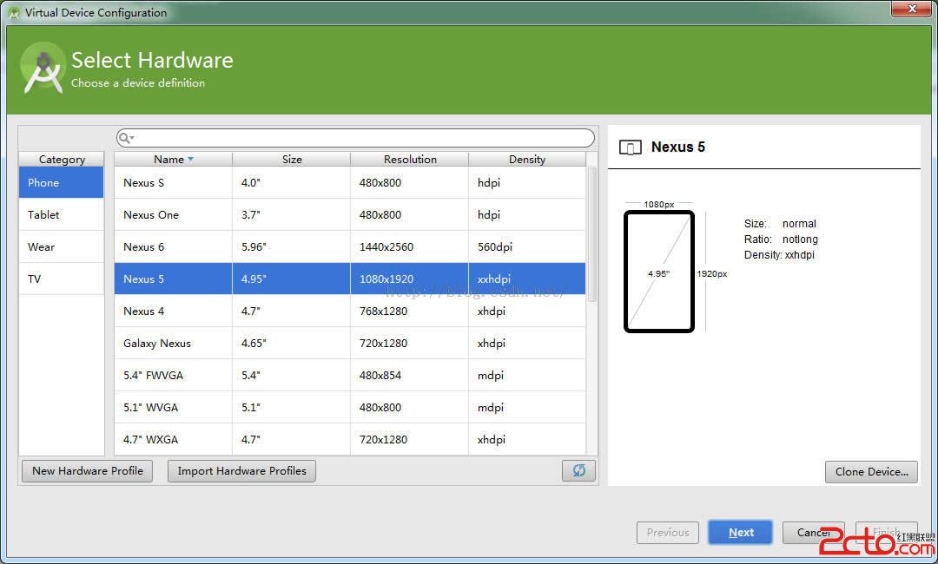Open New Hardware Profile dialog
The image size is (938, 564).
point(87,471)
